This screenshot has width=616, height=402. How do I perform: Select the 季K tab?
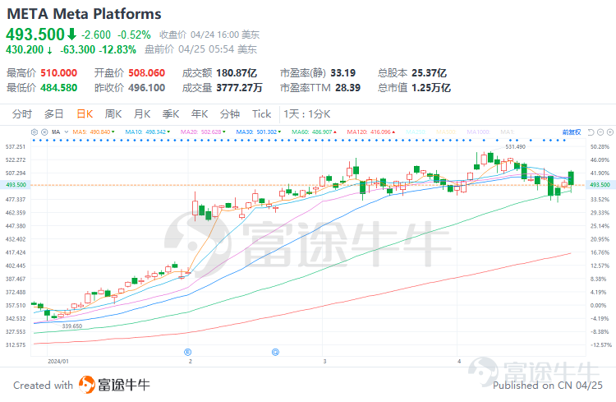tap(171, 114)
